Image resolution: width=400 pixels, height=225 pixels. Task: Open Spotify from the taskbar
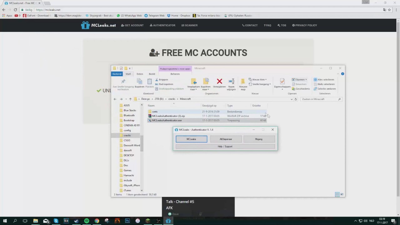point(87,221)
